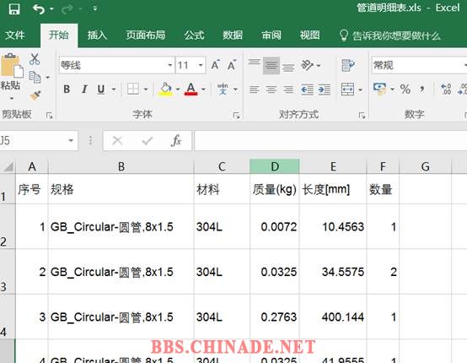This screenshot has width=467, height=363.
Task: Copy selection with the copy icon
Action: (35, 78)
